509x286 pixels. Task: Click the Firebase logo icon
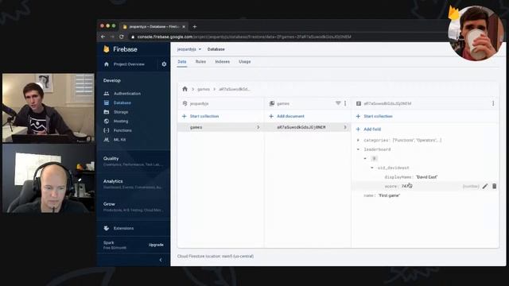(107, 49)
